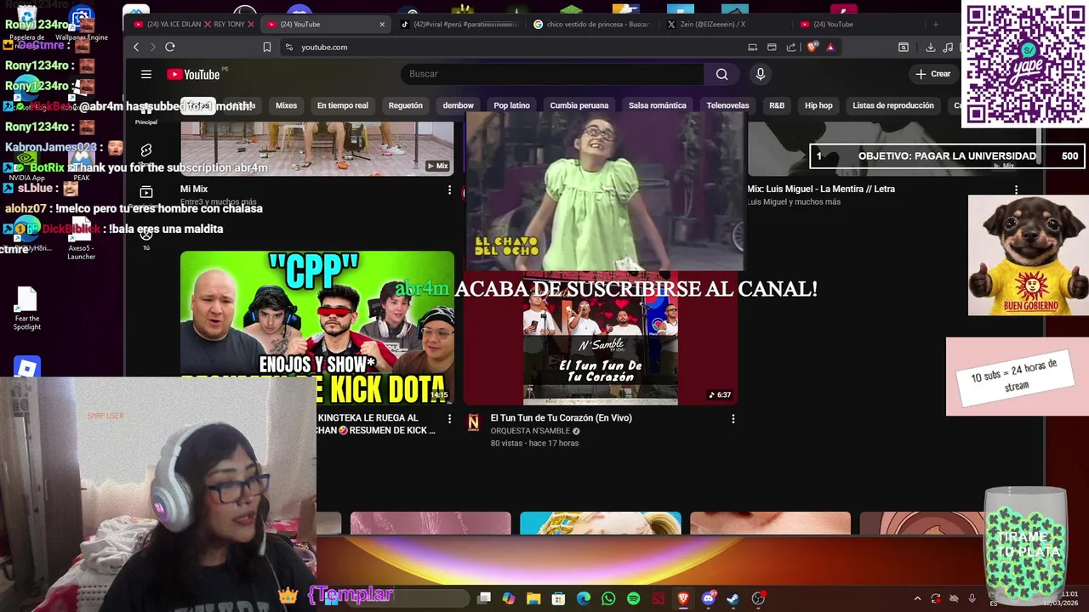Viewport: 1089px width, 612px height.
Task: Open Spotify from the taskbar
Action: [633, 598]
